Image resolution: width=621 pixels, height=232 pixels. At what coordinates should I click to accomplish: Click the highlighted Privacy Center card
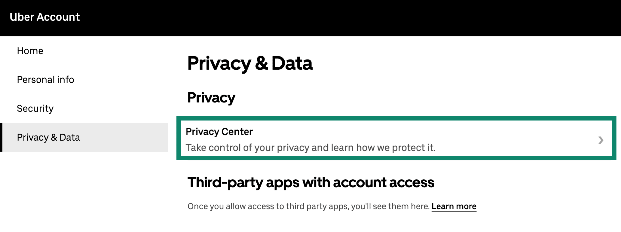coord(361,138)
